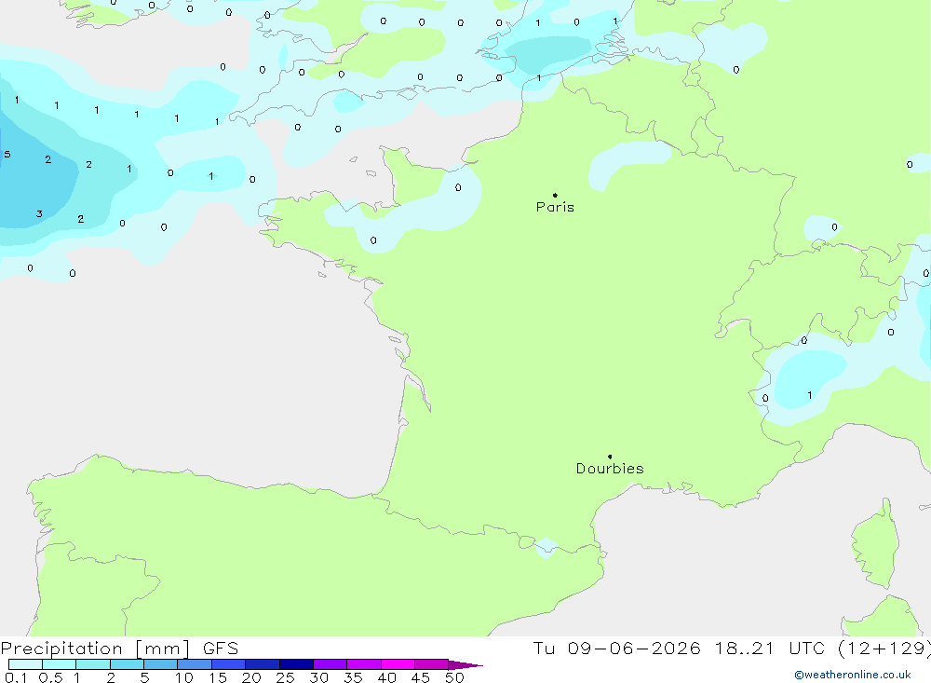Select the 30–35 mm legend swatch
This screenshot has height=683, width=931.
[x=331, y=664]
